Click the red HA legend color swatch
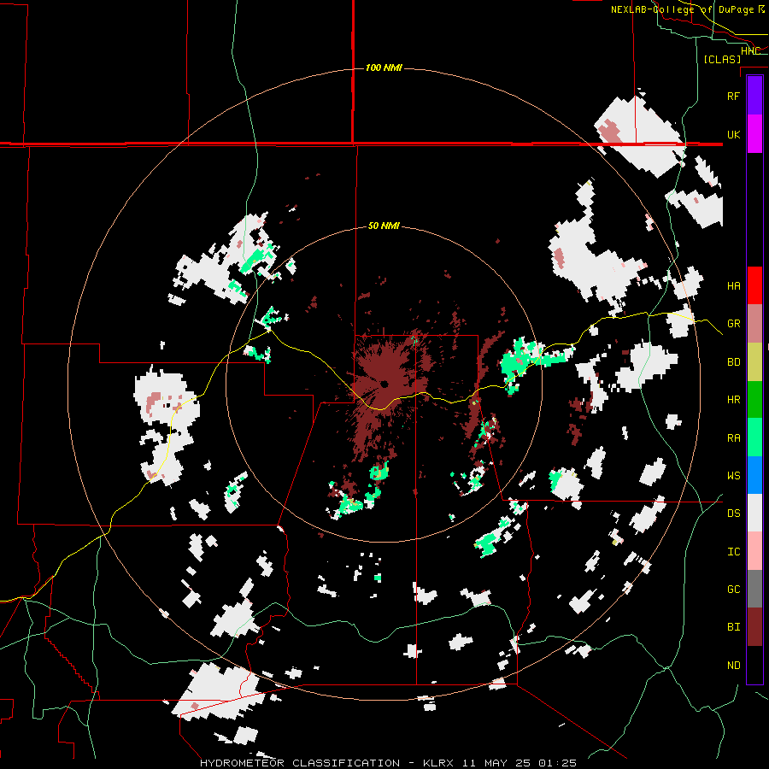The width and height of the screenshot is (769, 769). tap(754, 285)
